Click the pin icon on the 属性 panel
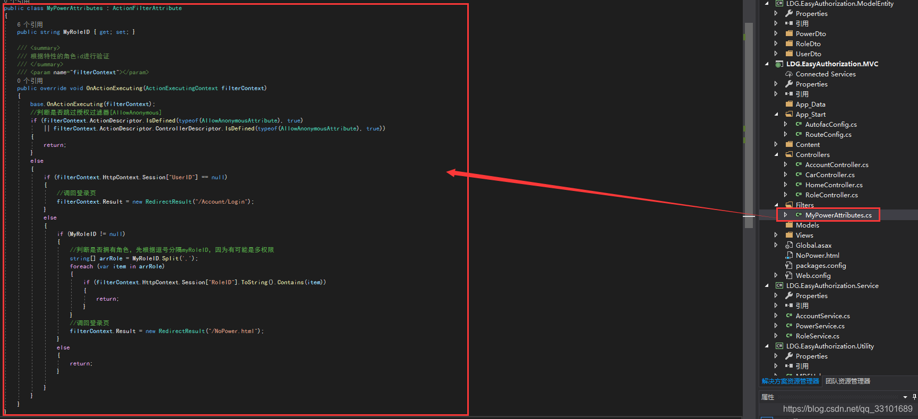The image size is (918, 419). click(914, 397)
